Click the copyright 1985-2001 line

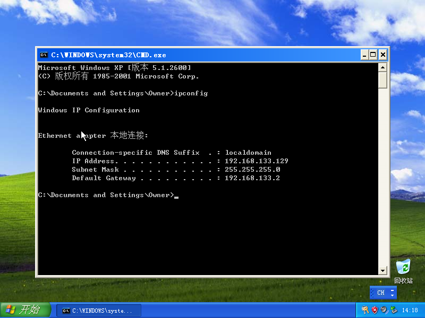coord(118,76)
